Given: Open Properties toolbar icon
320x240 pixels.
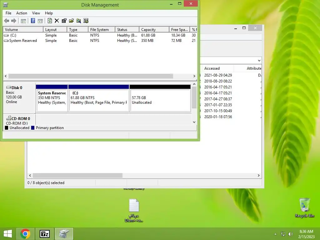Looking at the screenshot, I should 64,21.
